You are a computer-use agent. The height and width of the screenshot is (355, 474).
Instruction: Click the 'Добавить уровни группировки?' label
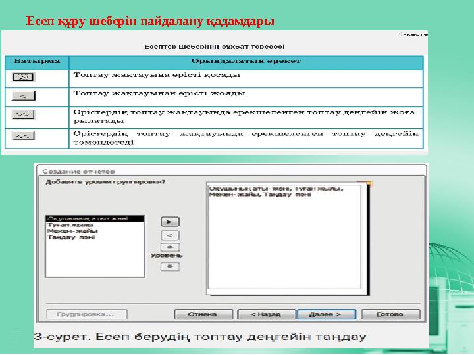[105, 182]
